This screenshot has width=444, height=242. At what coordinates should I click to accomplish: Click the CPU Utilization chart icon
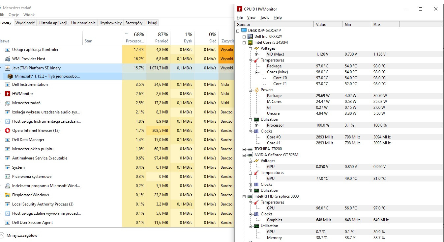256,119
